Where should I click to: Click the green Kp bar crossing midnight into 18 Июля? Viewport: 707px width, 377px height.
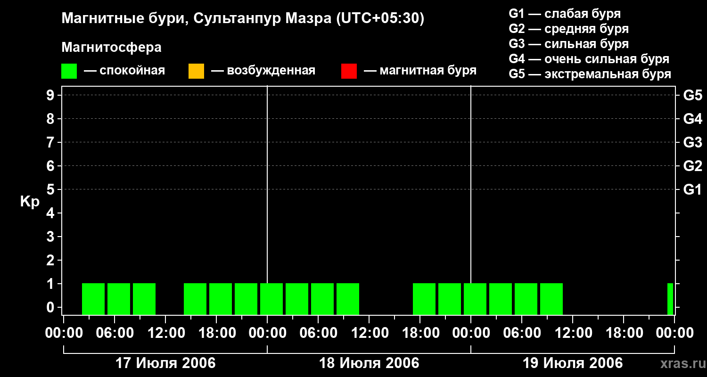pos(271,299)
